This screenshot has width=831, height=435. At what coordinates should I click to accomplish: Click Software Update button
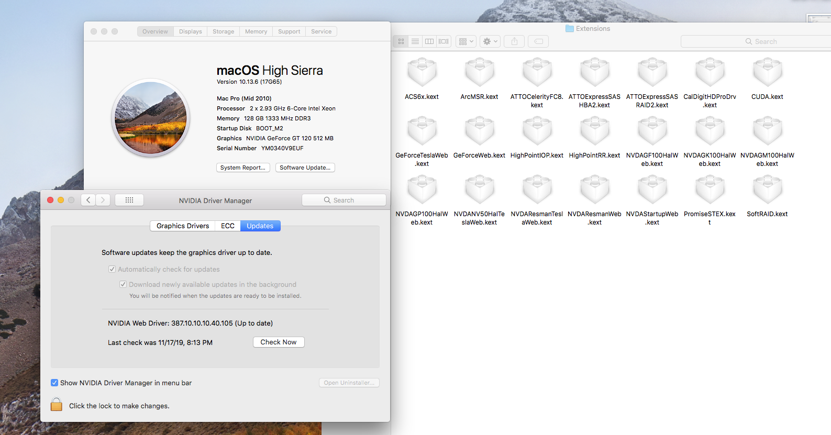(x=305, y=168)
